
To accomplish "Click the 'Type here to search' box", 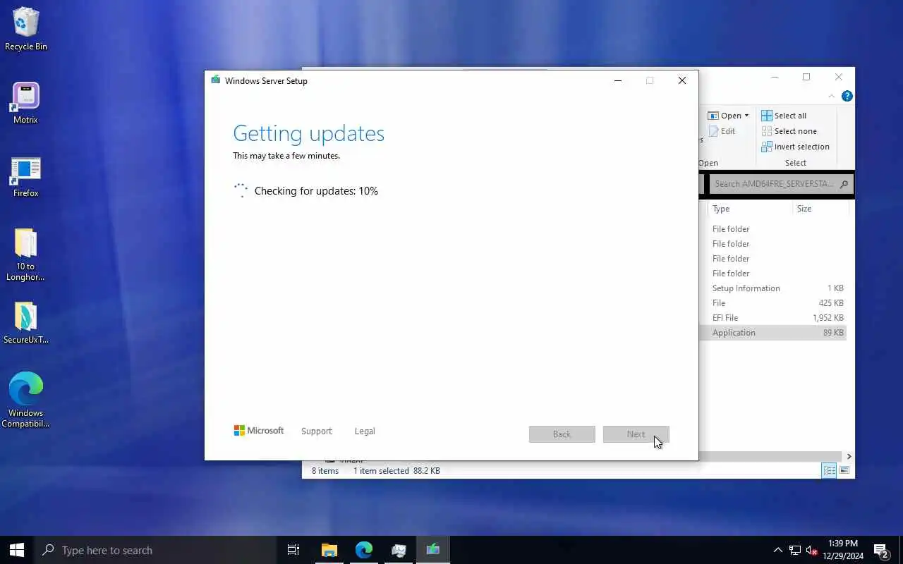I will pos(155,550).
